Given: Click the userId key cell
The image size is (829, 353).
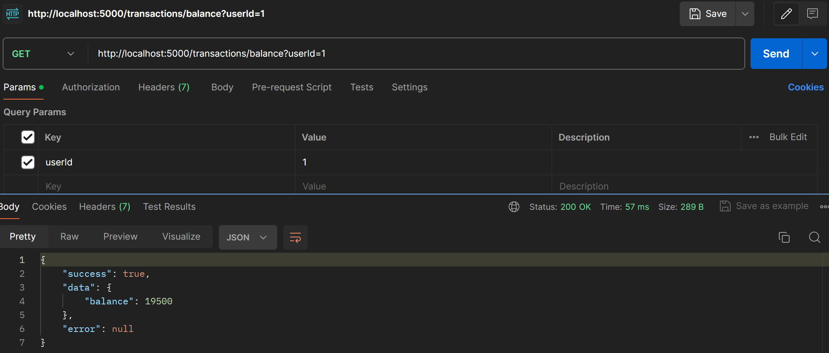Looking at the screenshot, I should click(166, 162).
